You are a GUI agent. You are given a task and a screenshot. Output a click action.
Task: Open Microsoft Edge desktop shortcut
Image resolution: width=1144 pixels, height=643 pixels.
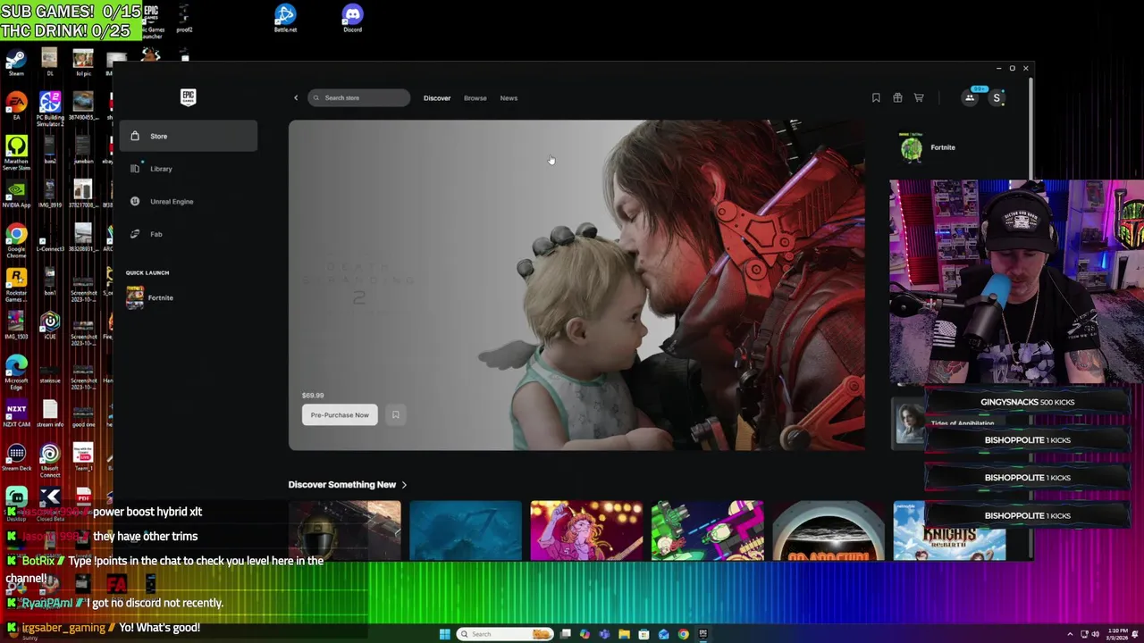point(16,372)
